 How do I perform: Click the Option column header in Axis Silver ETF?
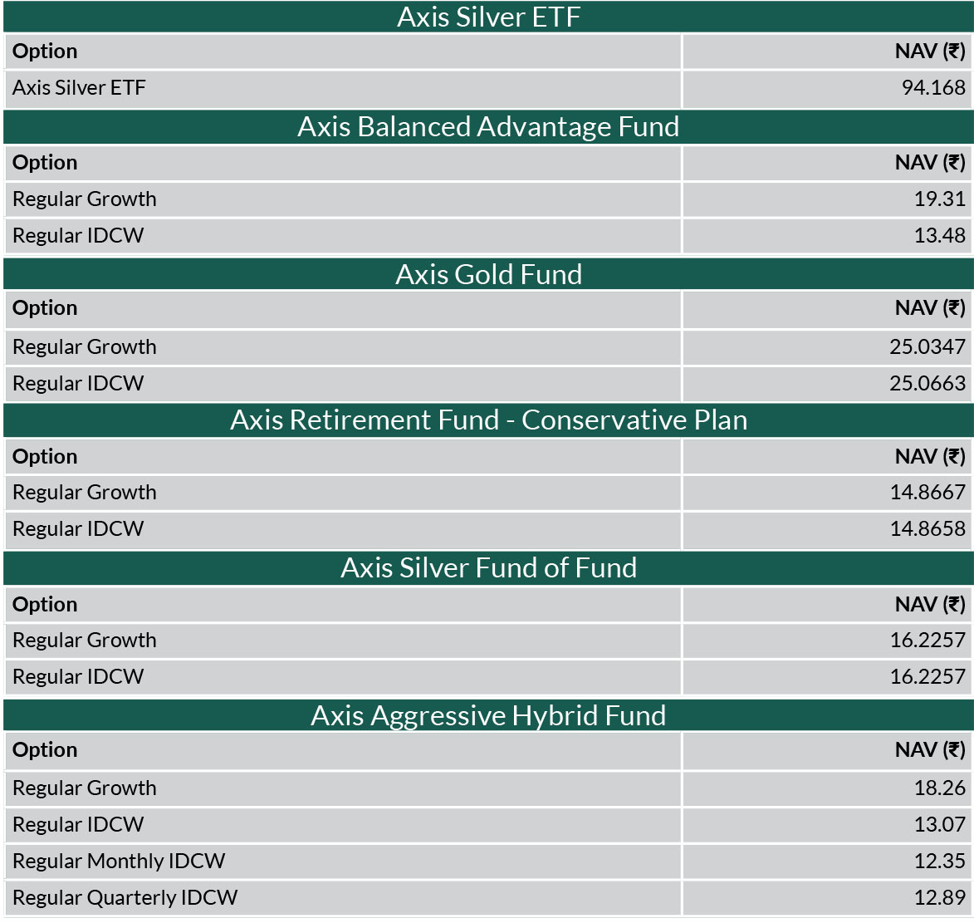[x=45, y=51]
